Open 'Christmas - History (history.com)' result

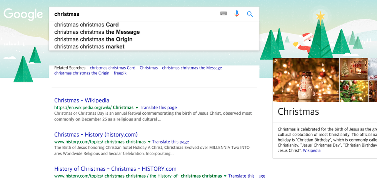pos(96,135)
